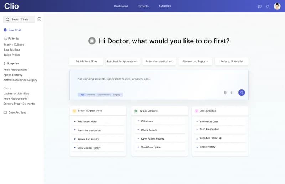The height and width of the screenshot is (184, 285).
Task: Go to the Patients tab in header
Action: (x=144, y=6)
